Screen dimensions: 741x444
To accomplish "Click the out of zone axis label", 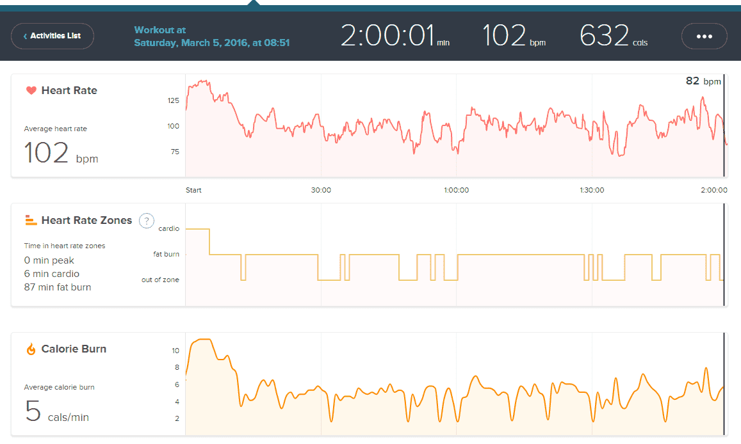I will [160, 280].
